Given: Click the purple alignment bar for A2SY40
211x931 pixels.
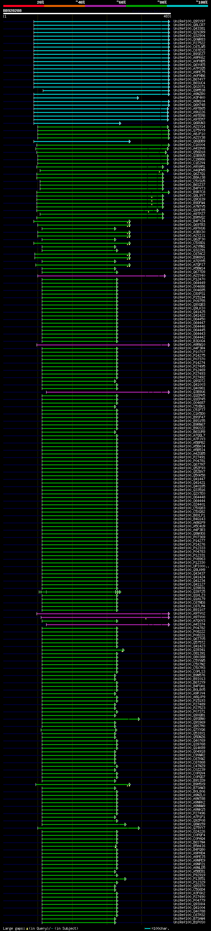Looking at the screenshot, I should tap(102, 276).
